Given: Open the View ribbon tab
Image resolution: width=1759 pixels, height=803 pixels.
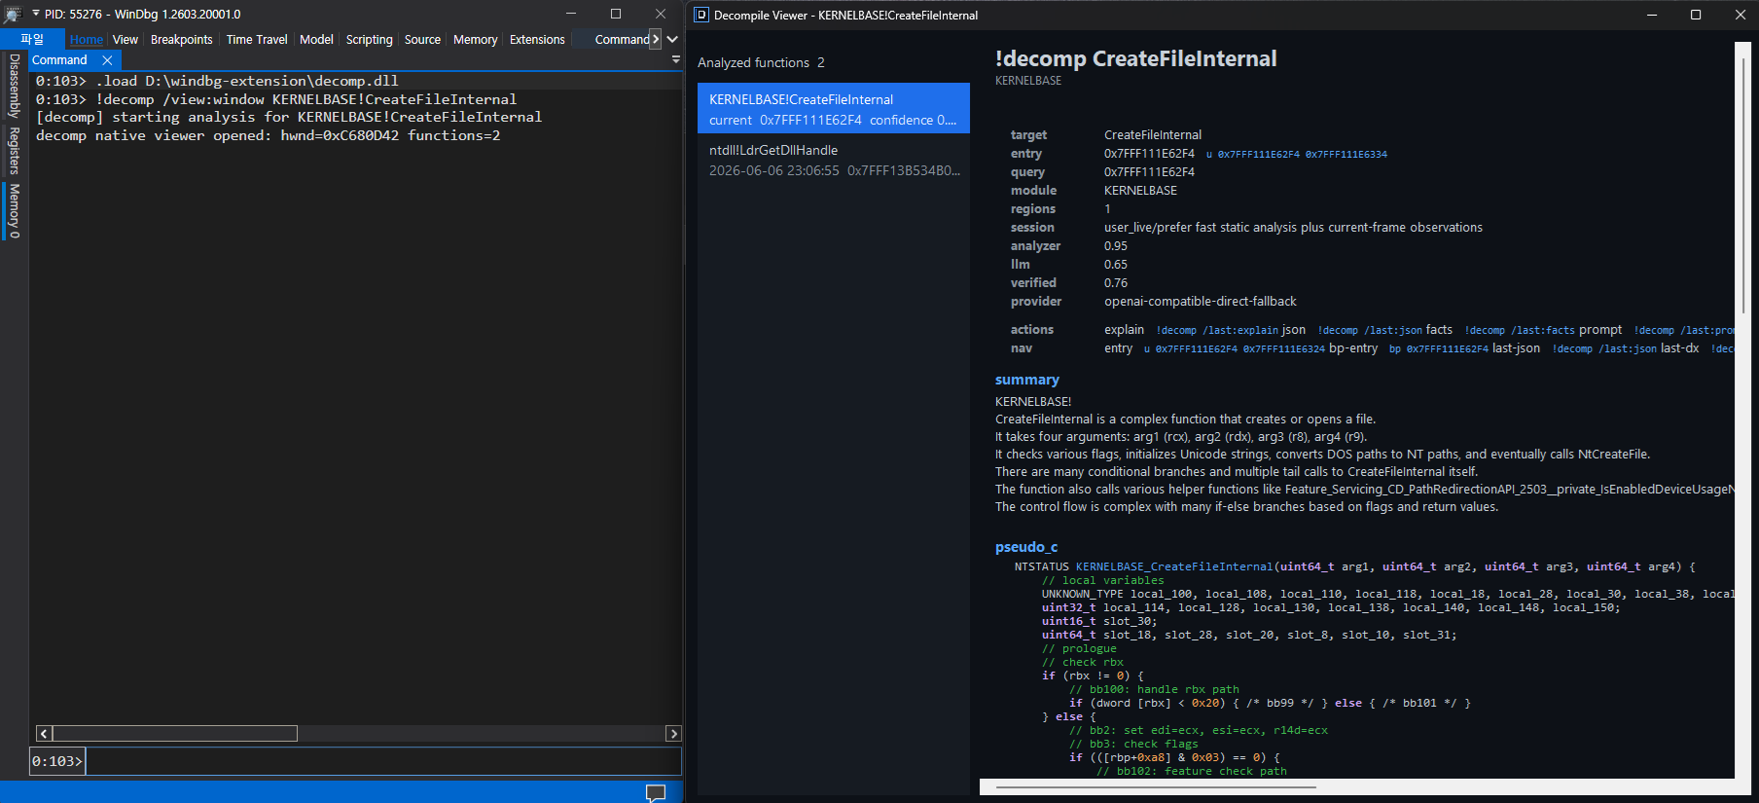Looking at the screenshot, I should pyautogui.click(x=126, y=39).
